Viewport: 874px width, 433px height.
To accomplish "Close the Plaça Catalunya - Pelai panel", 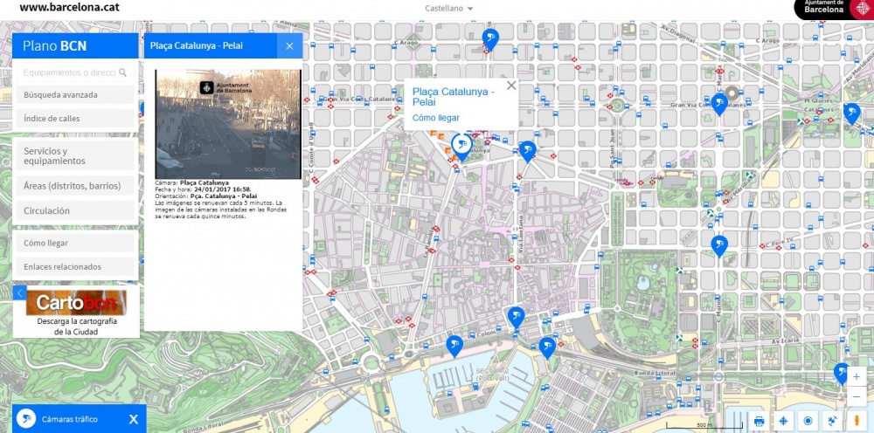I will (290, 45).
